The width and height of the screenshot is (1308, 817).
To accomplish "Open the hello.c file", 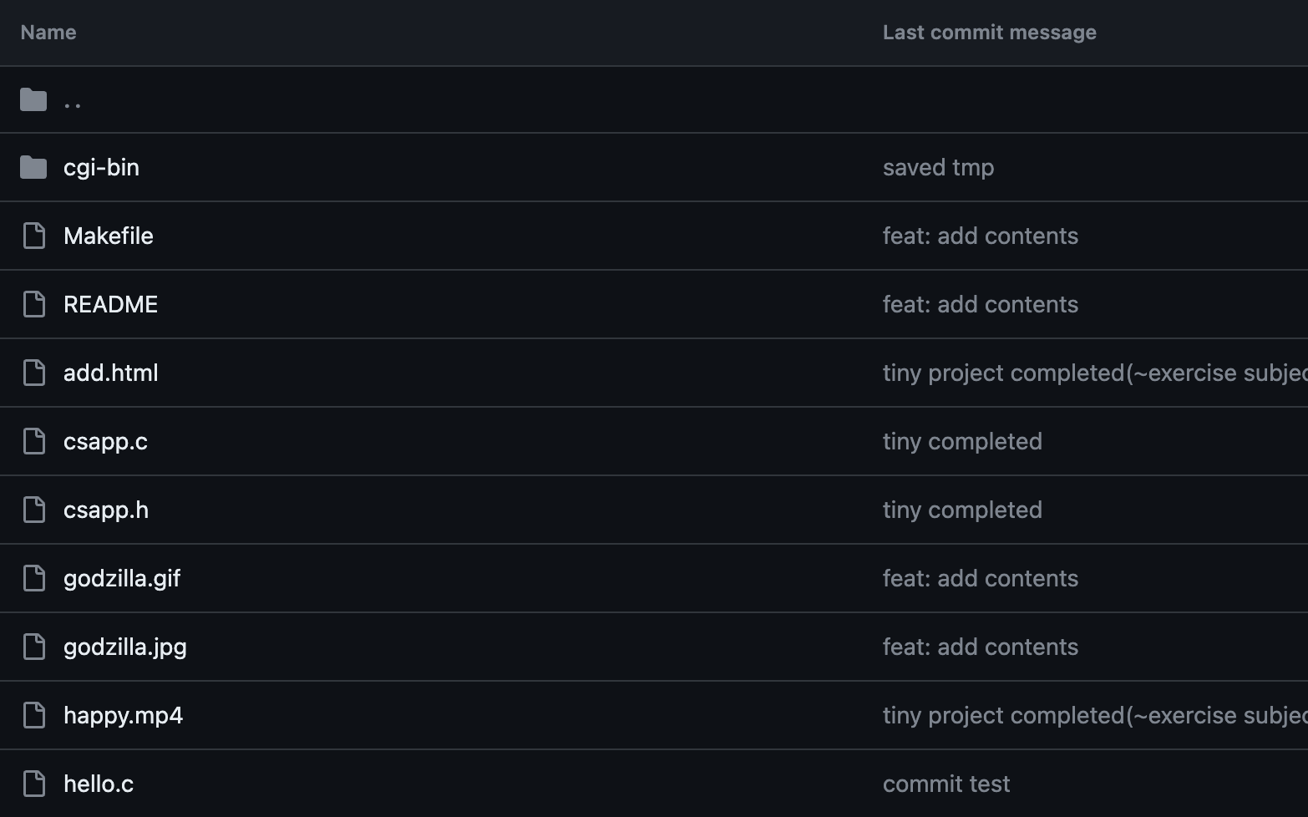I will click(x=99, y=784).
